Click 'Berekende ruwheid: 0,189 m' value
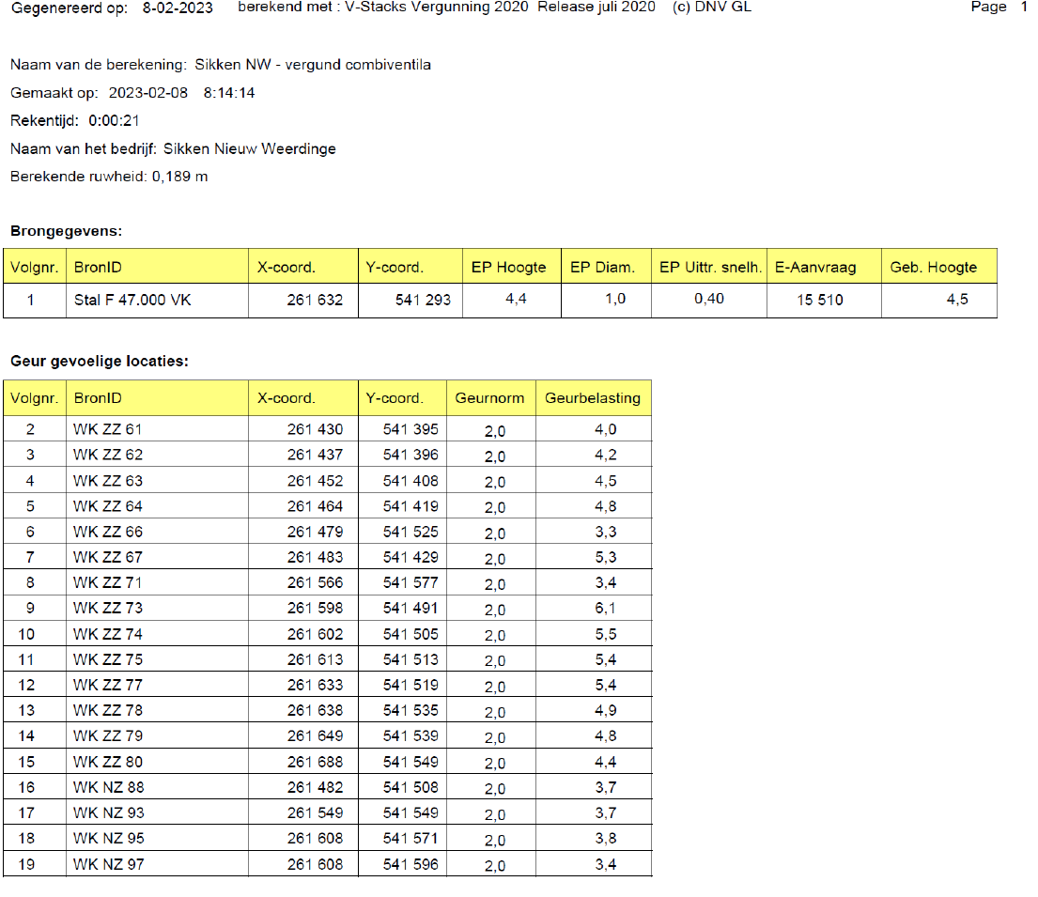 (109, 177)
